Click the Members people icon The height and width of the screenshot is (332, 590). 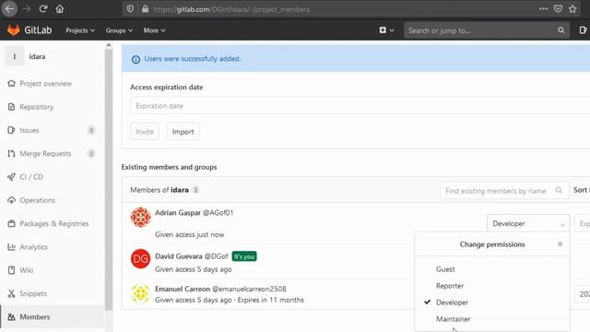(11, 317)
